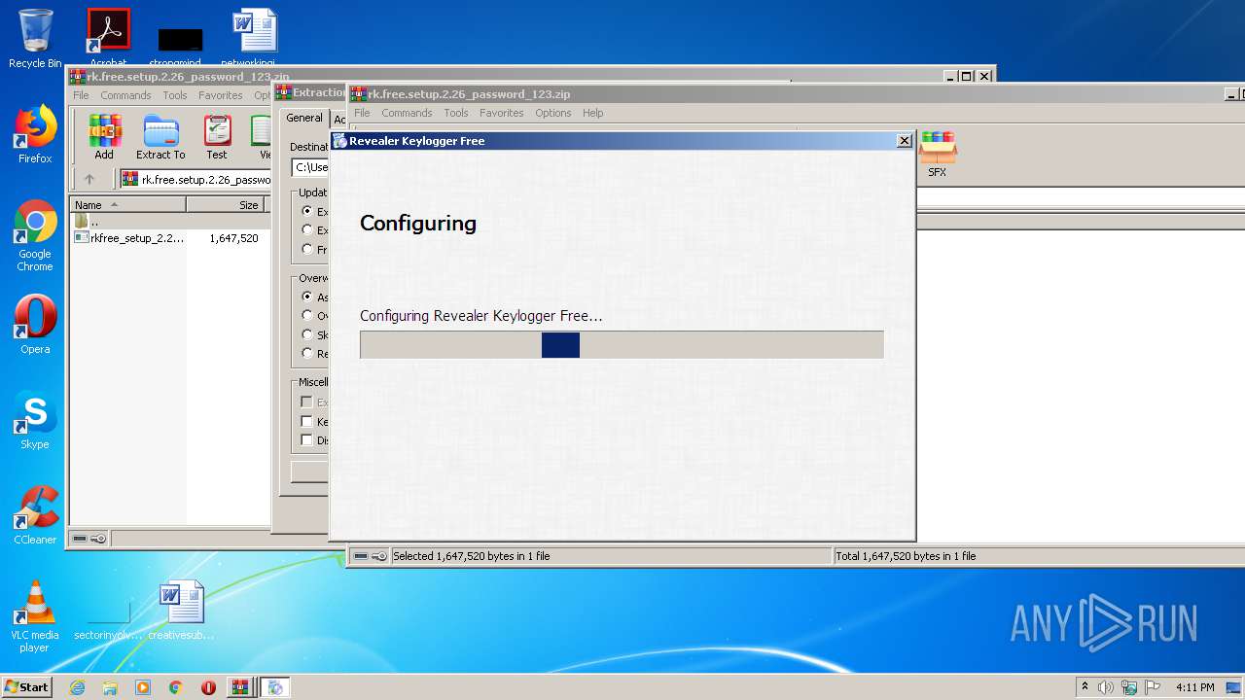This screenshot has height=700, width=1245.
Task: Sort by the Size column header
Action: (x=228, y=204)
